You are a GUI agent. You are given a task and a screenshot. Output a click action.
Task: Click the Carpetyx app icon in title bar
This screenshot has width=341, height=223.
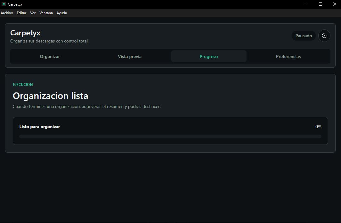(x=3, y=4)
